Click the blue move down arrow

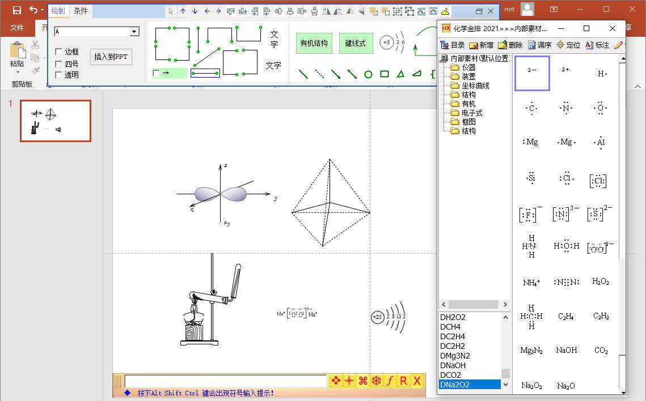[x=195, y=11]
